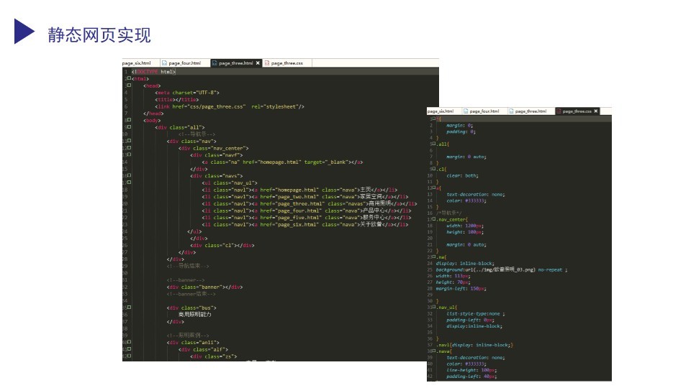Collapse div class="all" fold marker on line 9
This screenshot has height=388, width=691.
tap(129, 126)
